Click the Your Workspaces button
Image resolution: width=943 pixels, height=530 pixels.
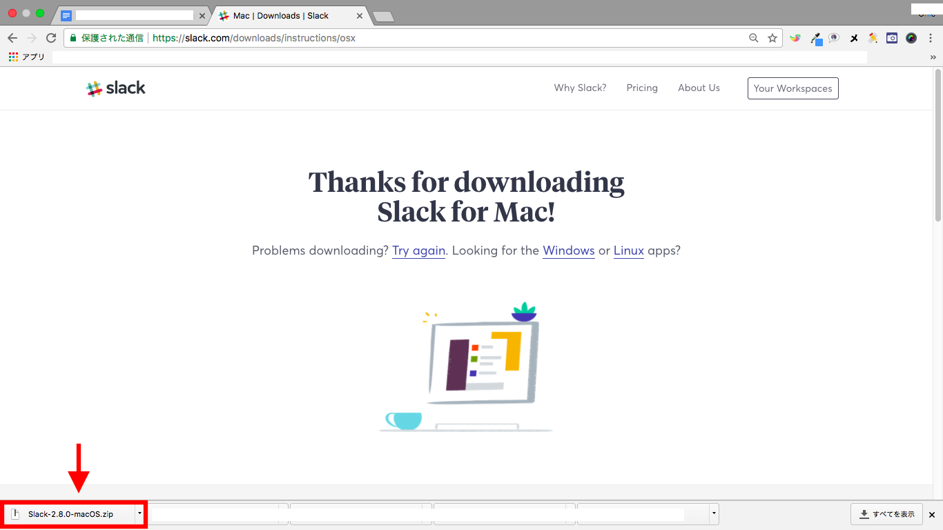(793, 88)
